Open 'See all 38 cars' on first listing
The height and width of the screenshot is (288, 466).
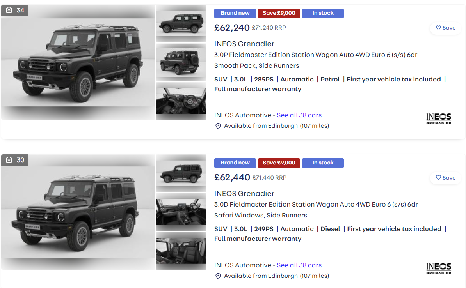(299, 115)
